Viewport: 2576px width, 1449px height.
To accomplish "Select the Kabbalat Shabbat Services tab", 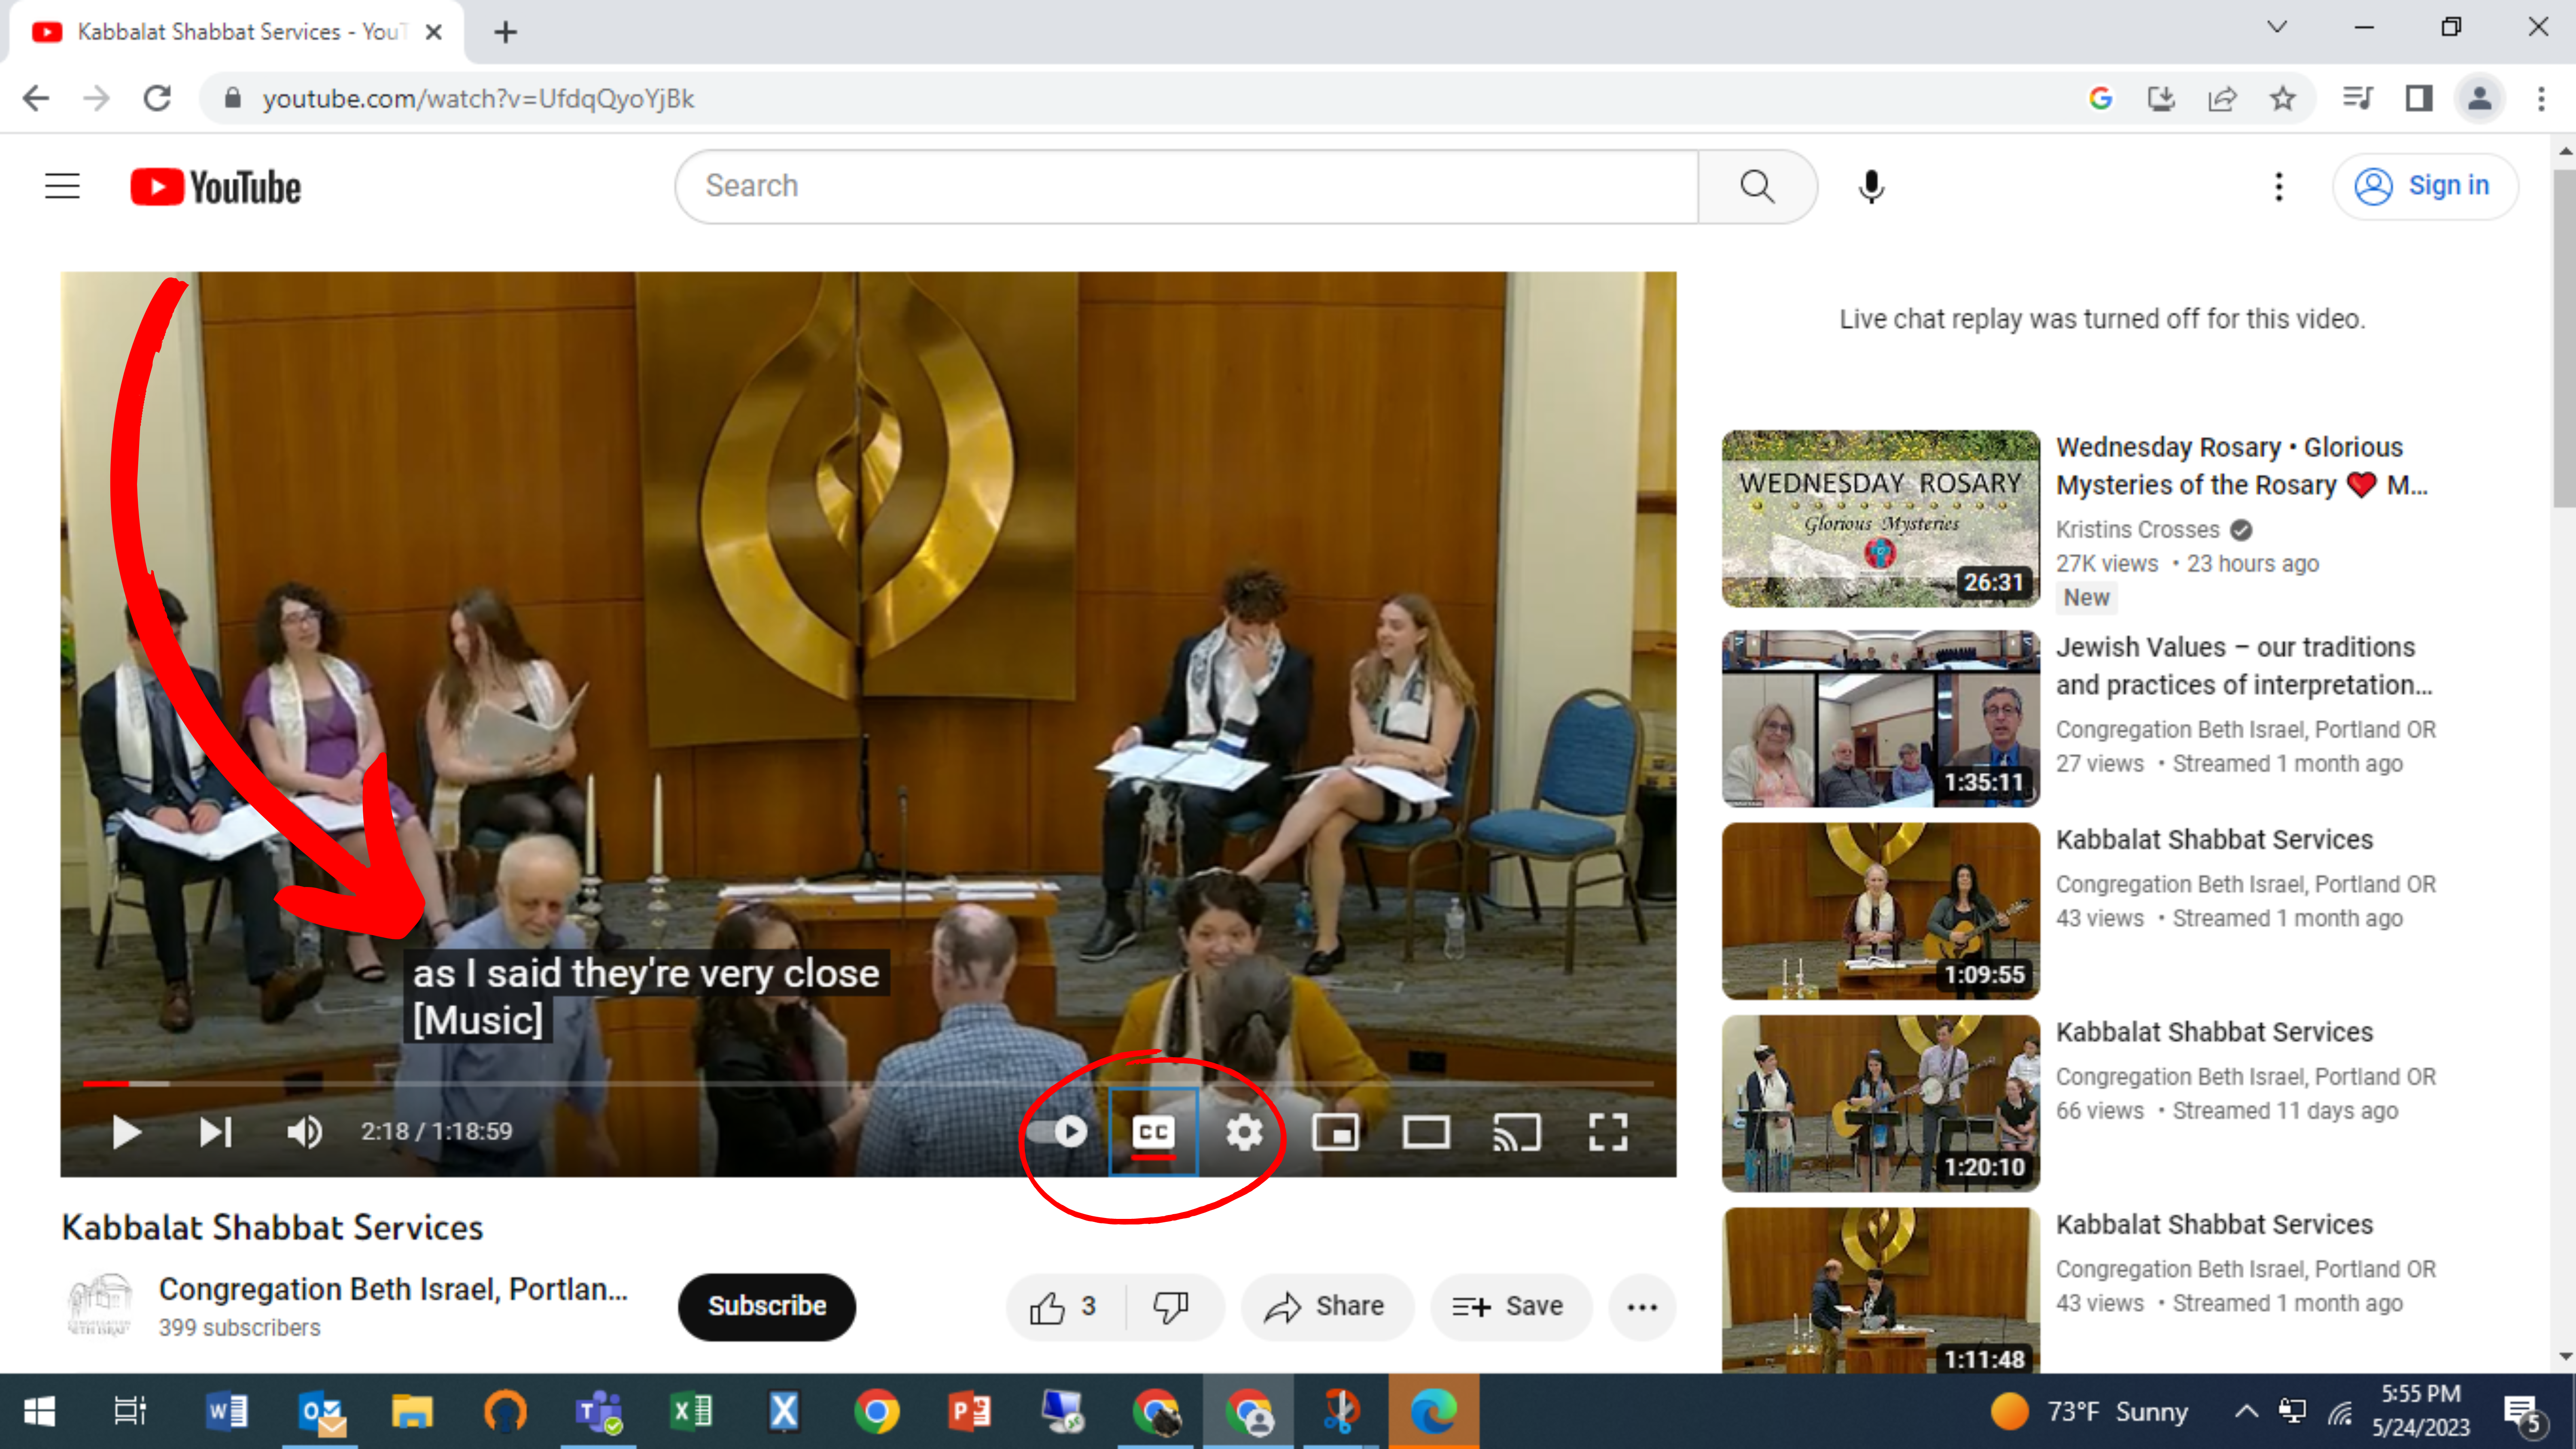I will pyautogui.click(x=237, y=32).
